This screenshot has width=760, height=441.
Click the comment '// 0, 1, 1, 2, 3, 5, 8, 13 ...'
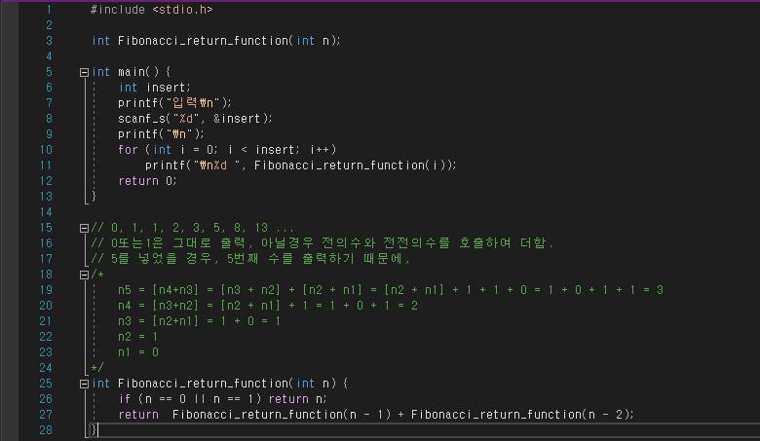192,228
